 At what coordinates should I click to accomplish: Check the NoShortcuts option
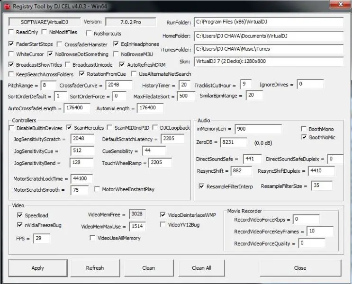89,33
